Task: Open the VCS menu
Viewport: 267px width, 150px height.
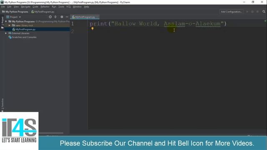Action: [68, 7]
